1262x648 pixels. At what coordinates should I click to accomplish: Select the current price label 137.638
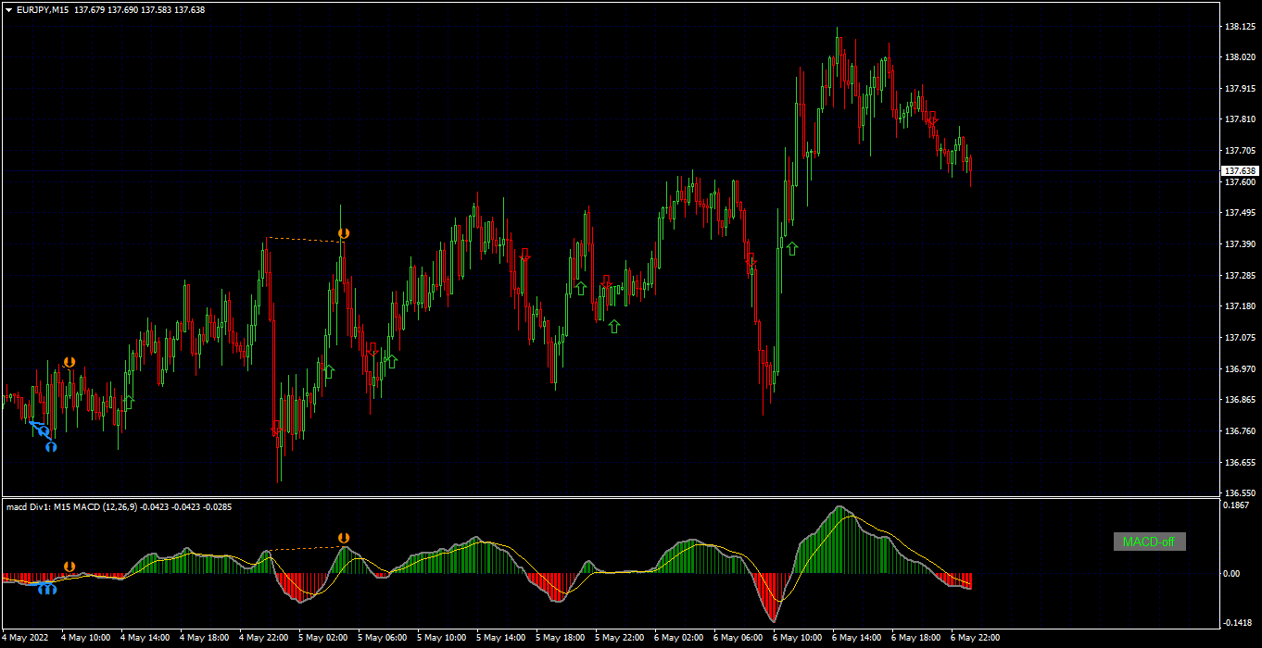[1240, 171]
